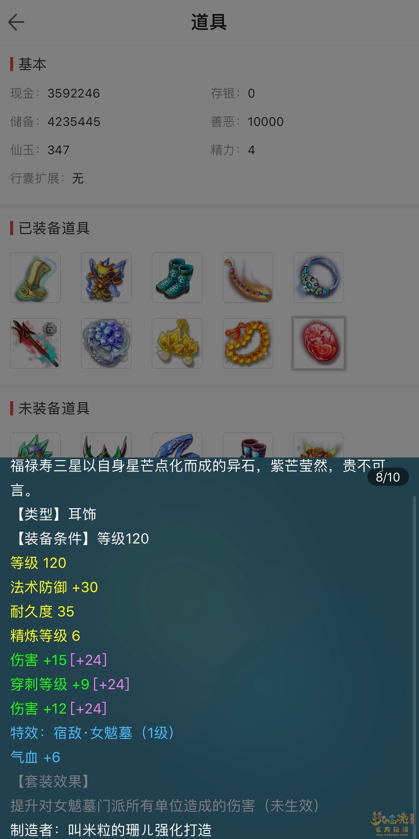Select the purple horned crown thumbnail

click(x=106, y=445)
